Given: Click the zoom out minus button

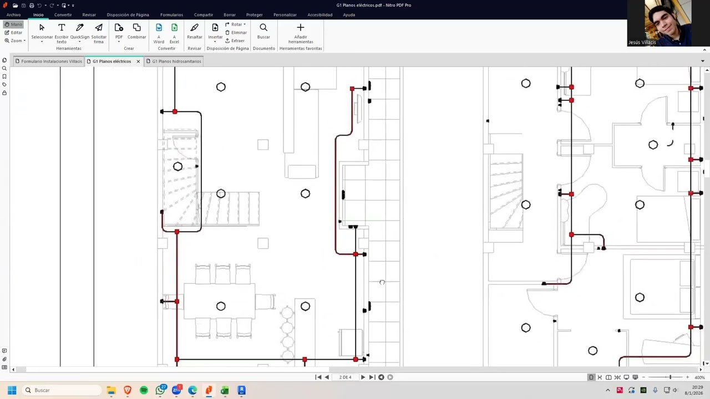Looking at the screenshot, I should pos(643,377).
